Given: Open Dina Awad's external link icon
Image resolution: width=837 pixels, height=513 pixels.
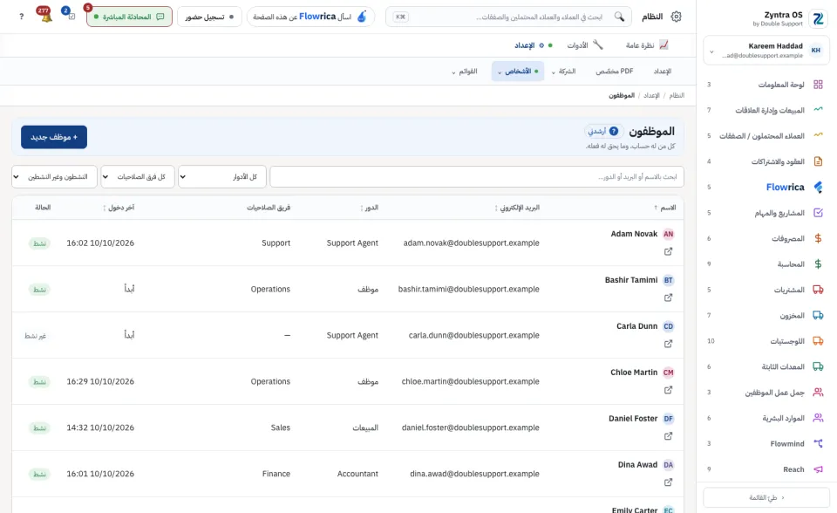Looking at the screenshot, I should (669, 482).
